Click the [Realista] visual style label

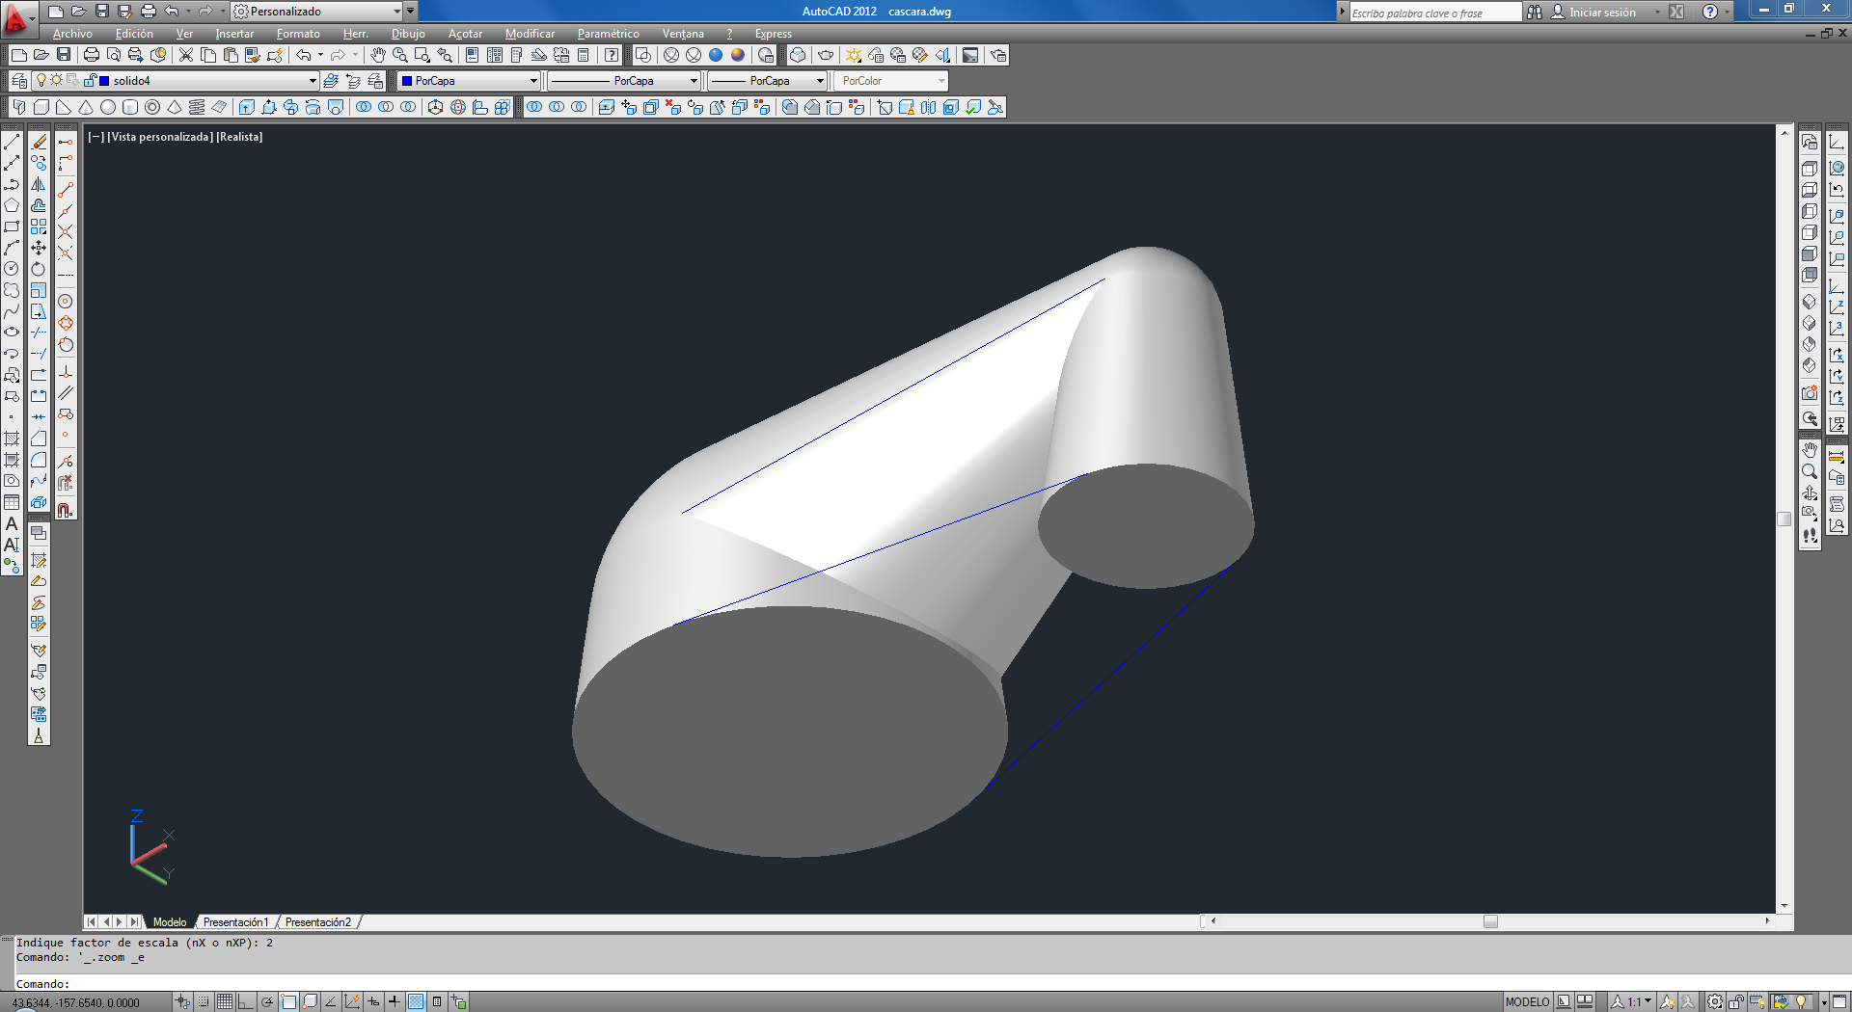tap(239, 137)
